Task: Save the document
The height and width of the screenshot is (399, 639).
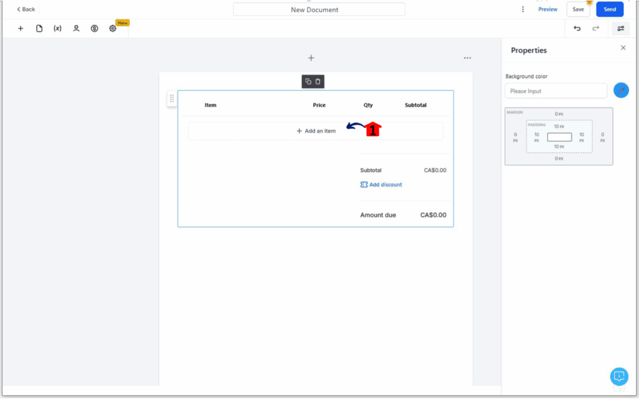Action: click(x=578, y=9)
